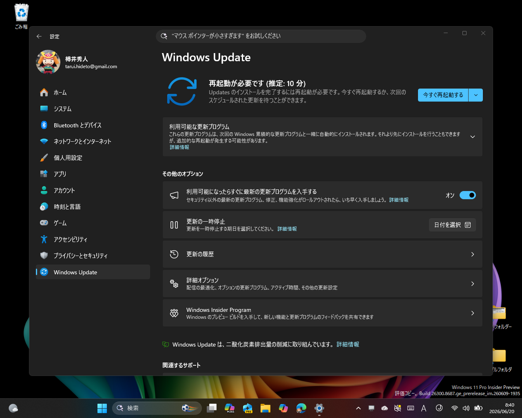Viewport: 522px width, 418px height.
Task: Click the pause icon beside 更新の一時停止
Action: [x=174, y=225]
